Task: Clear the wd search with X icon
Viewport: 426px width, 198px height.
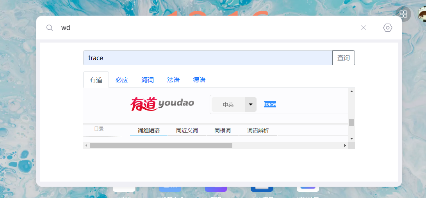Action: [x=364, y=28]
